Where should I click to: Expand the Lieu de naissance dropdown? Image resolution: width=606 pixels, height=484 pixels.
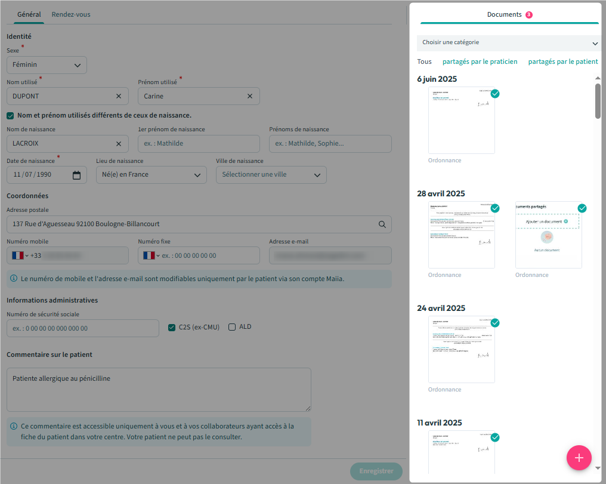click(x=151, y=175)
